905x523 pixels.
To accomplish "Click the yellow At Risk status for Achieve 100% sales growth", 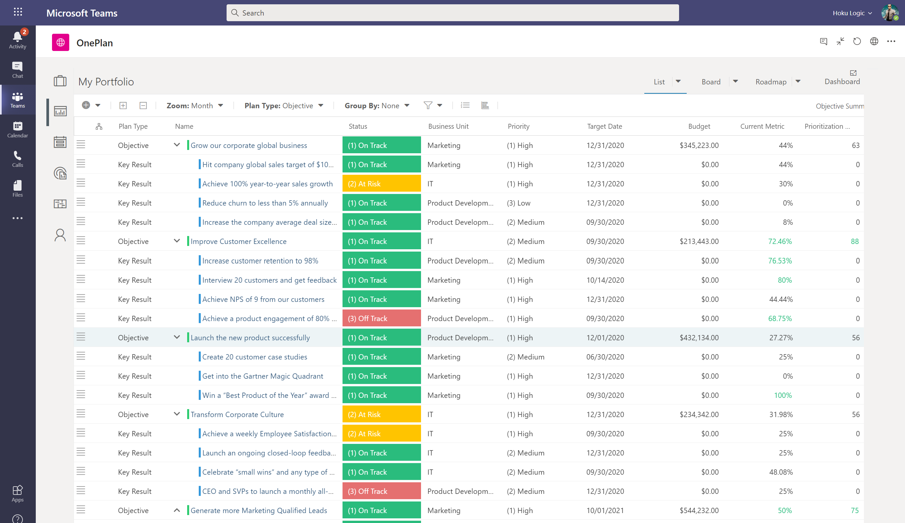I will (381, 184).
